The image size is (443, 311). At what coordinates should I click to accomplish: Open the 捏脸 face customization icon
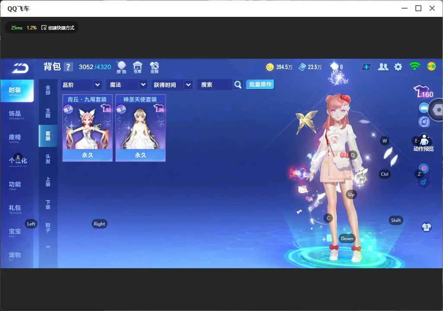click(x=121, y=67)
